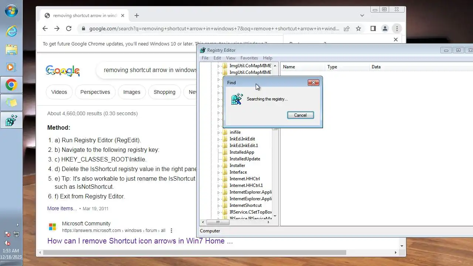
Task: Open Registry Editor View menu
Action: [x=231, y=58]
